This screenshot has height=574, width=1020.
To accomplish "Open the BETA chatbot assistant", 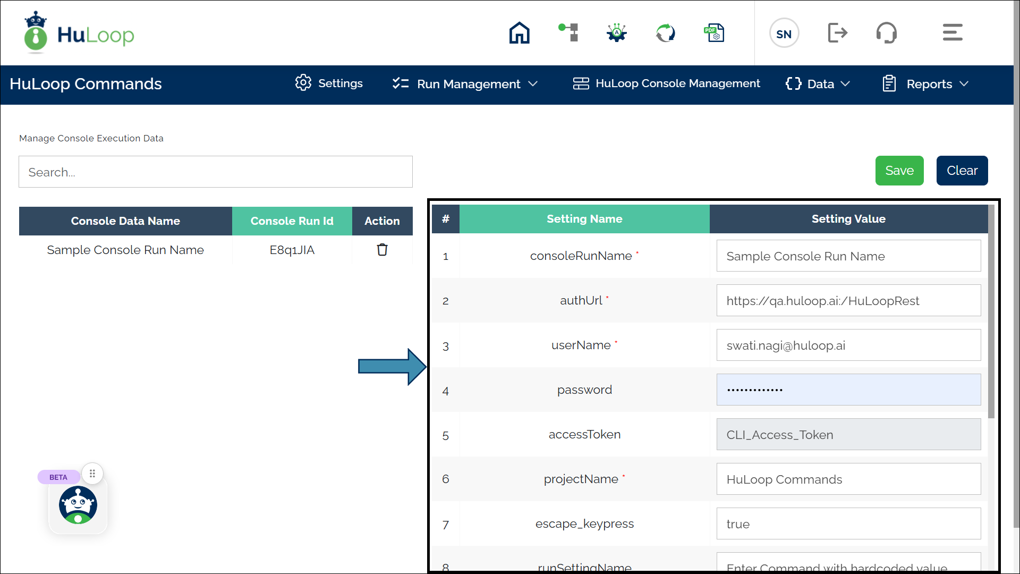I will pyautogui.click(x=78, y=505).
